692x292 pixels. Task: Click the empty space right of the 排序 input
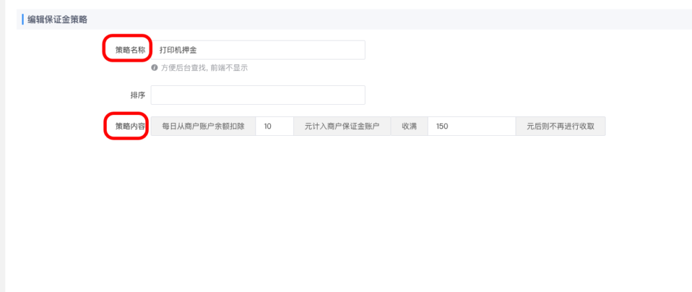507,95
